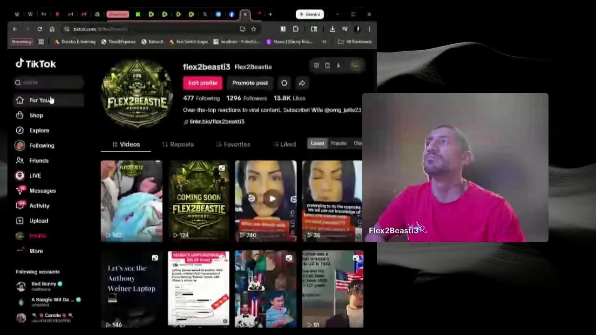Viewport: 596px width, 335px height.
Task: Open the apps grid icon in bookmarks bar
Action: click(41, 41)
